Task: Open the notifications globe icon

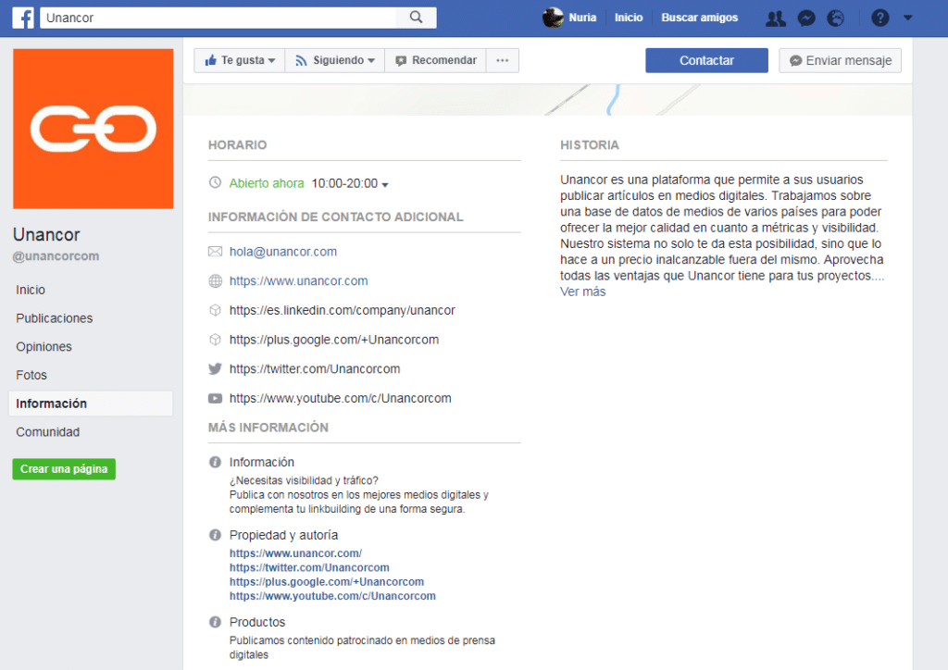Action: 836,19
